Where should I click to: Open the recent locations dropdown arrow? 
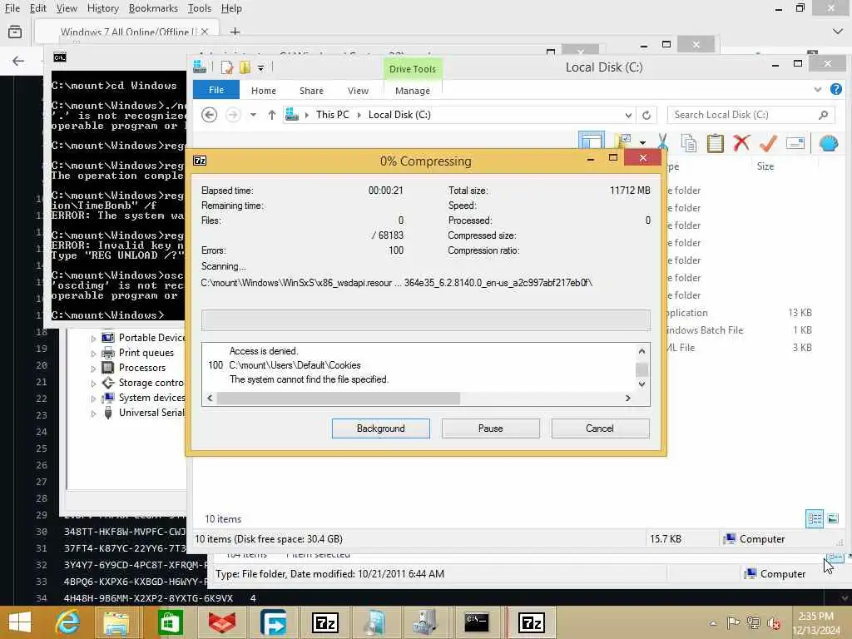[253, 115]
